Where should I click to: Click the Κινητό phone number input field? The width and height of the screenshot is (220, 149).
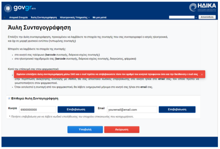pyautogui.click(x=38, y=110)
